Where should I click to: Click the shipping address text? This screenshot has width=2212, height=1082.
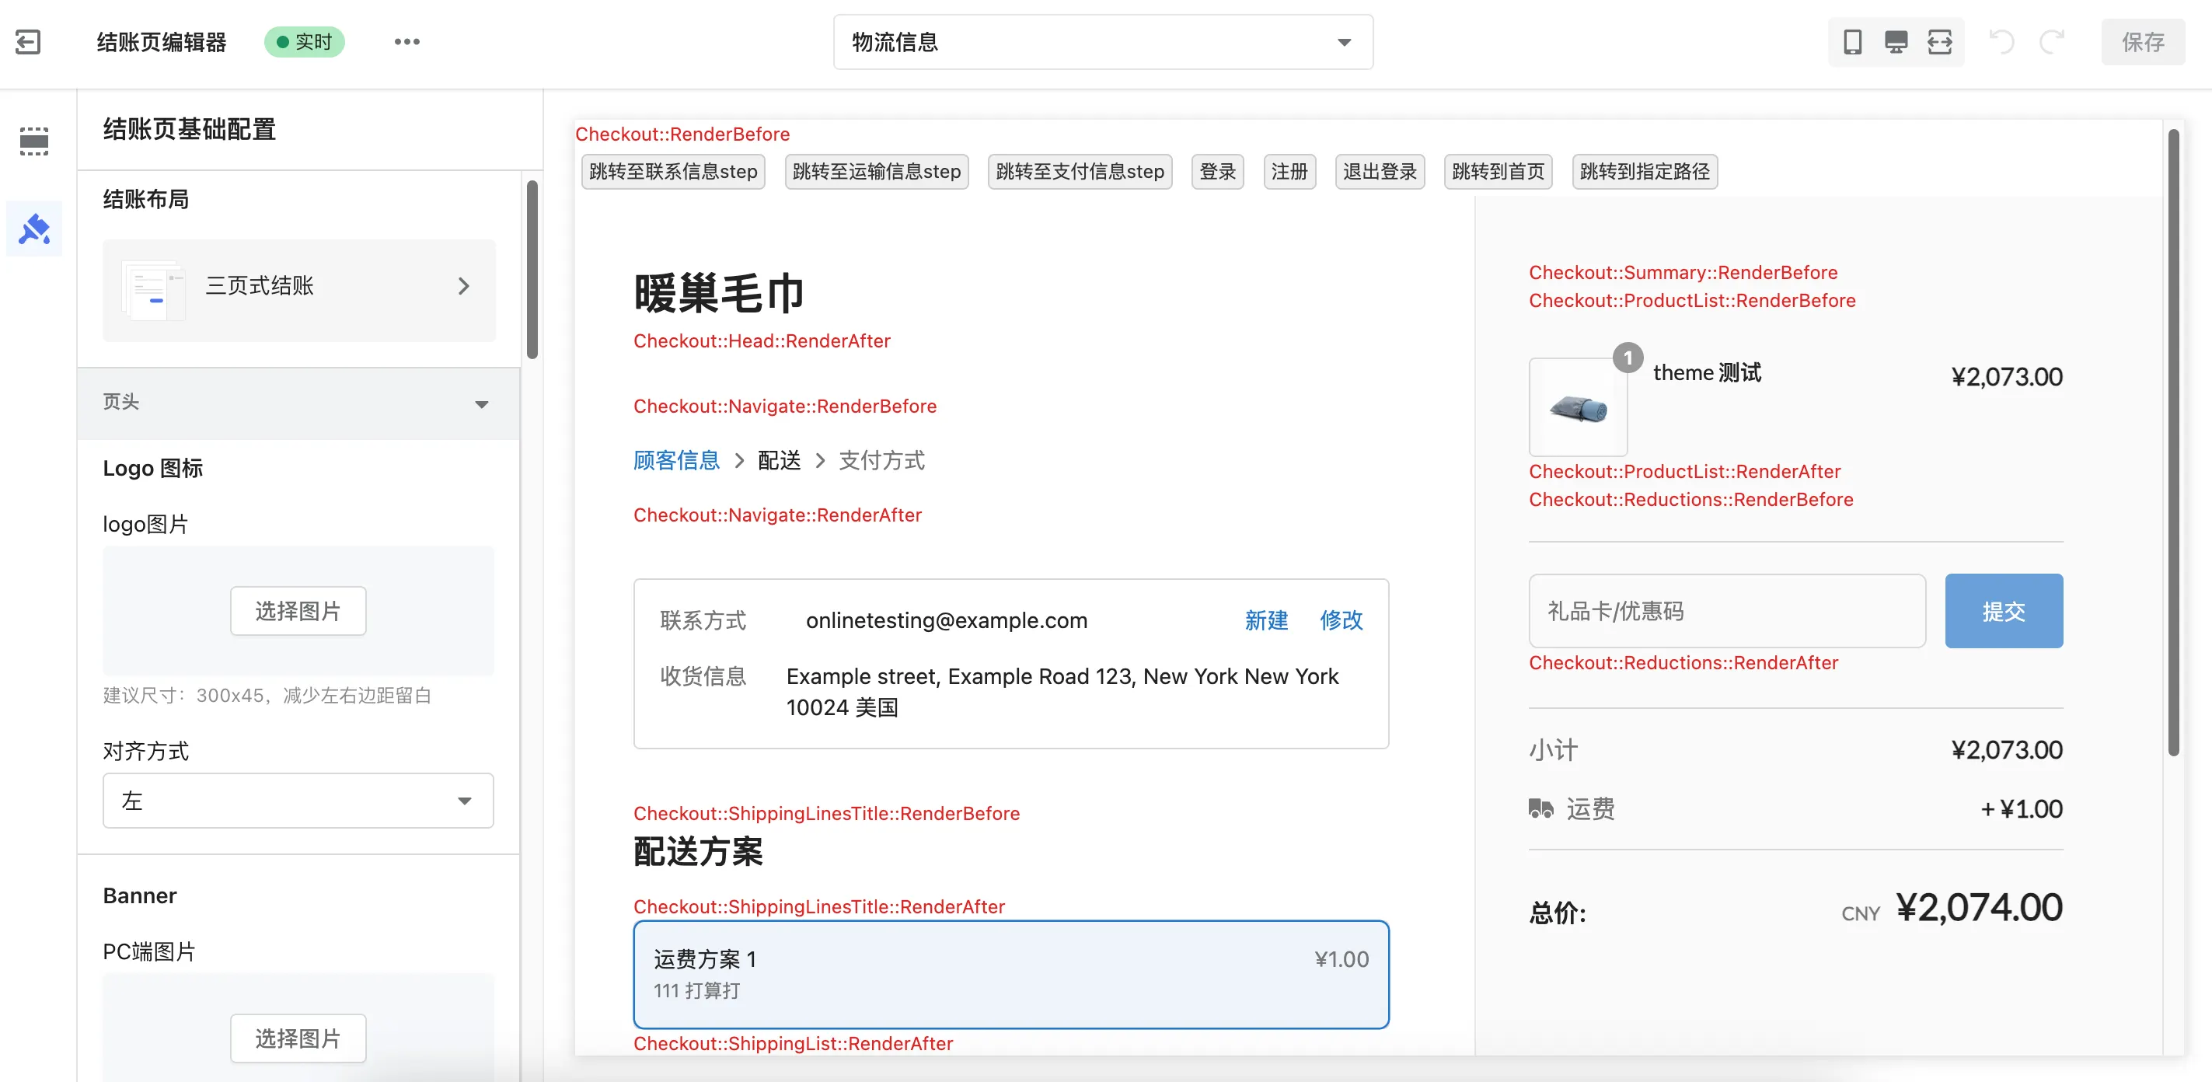pos(1062,691)
